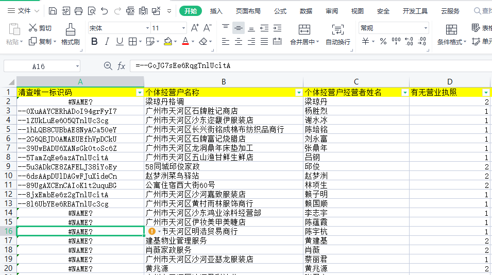Switch to the 审阅 tab
The image size is (492, 275).
332,11
